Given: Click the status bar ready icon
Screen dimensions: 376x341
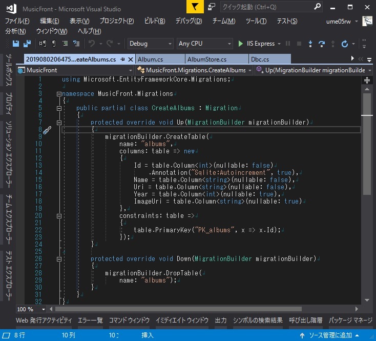Looking at the screenshot, I should click(6, 335).
